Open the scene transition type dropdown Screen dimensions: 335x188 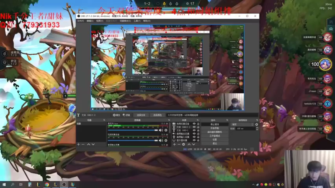pyautogui.click(x=242, y=124)
